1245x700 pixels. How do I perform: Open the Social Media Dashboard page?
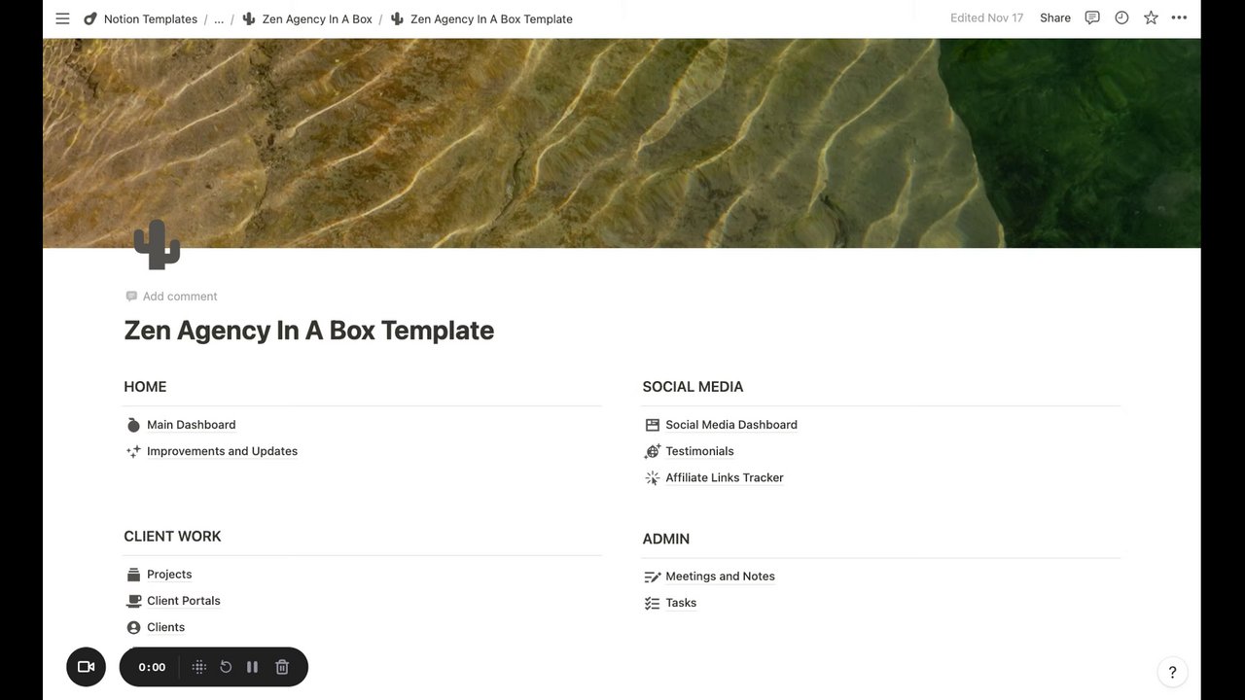(x=730, y=425)
